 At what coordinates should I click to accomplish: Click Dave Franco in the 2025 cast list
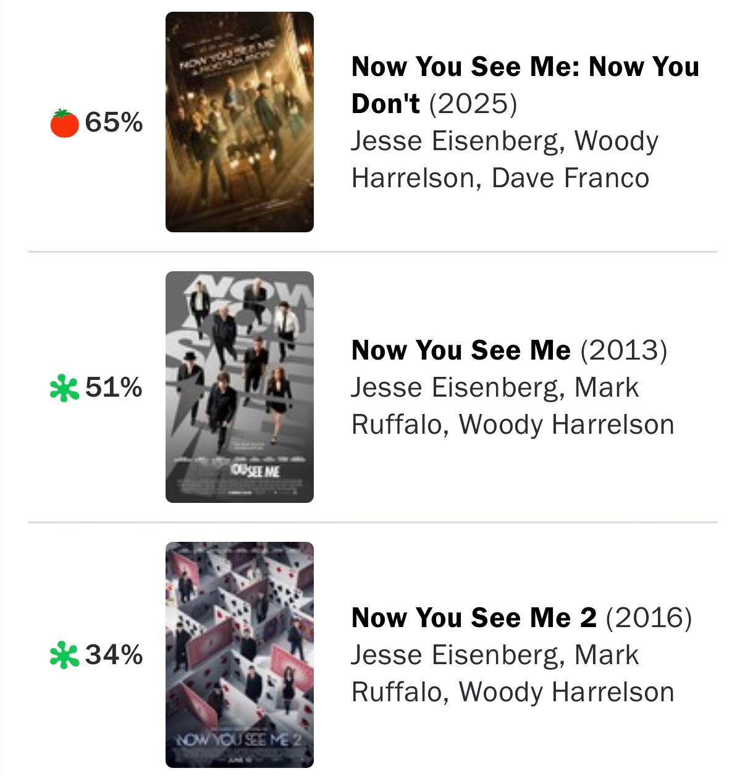pyautogui.click(x=570, y=178)
